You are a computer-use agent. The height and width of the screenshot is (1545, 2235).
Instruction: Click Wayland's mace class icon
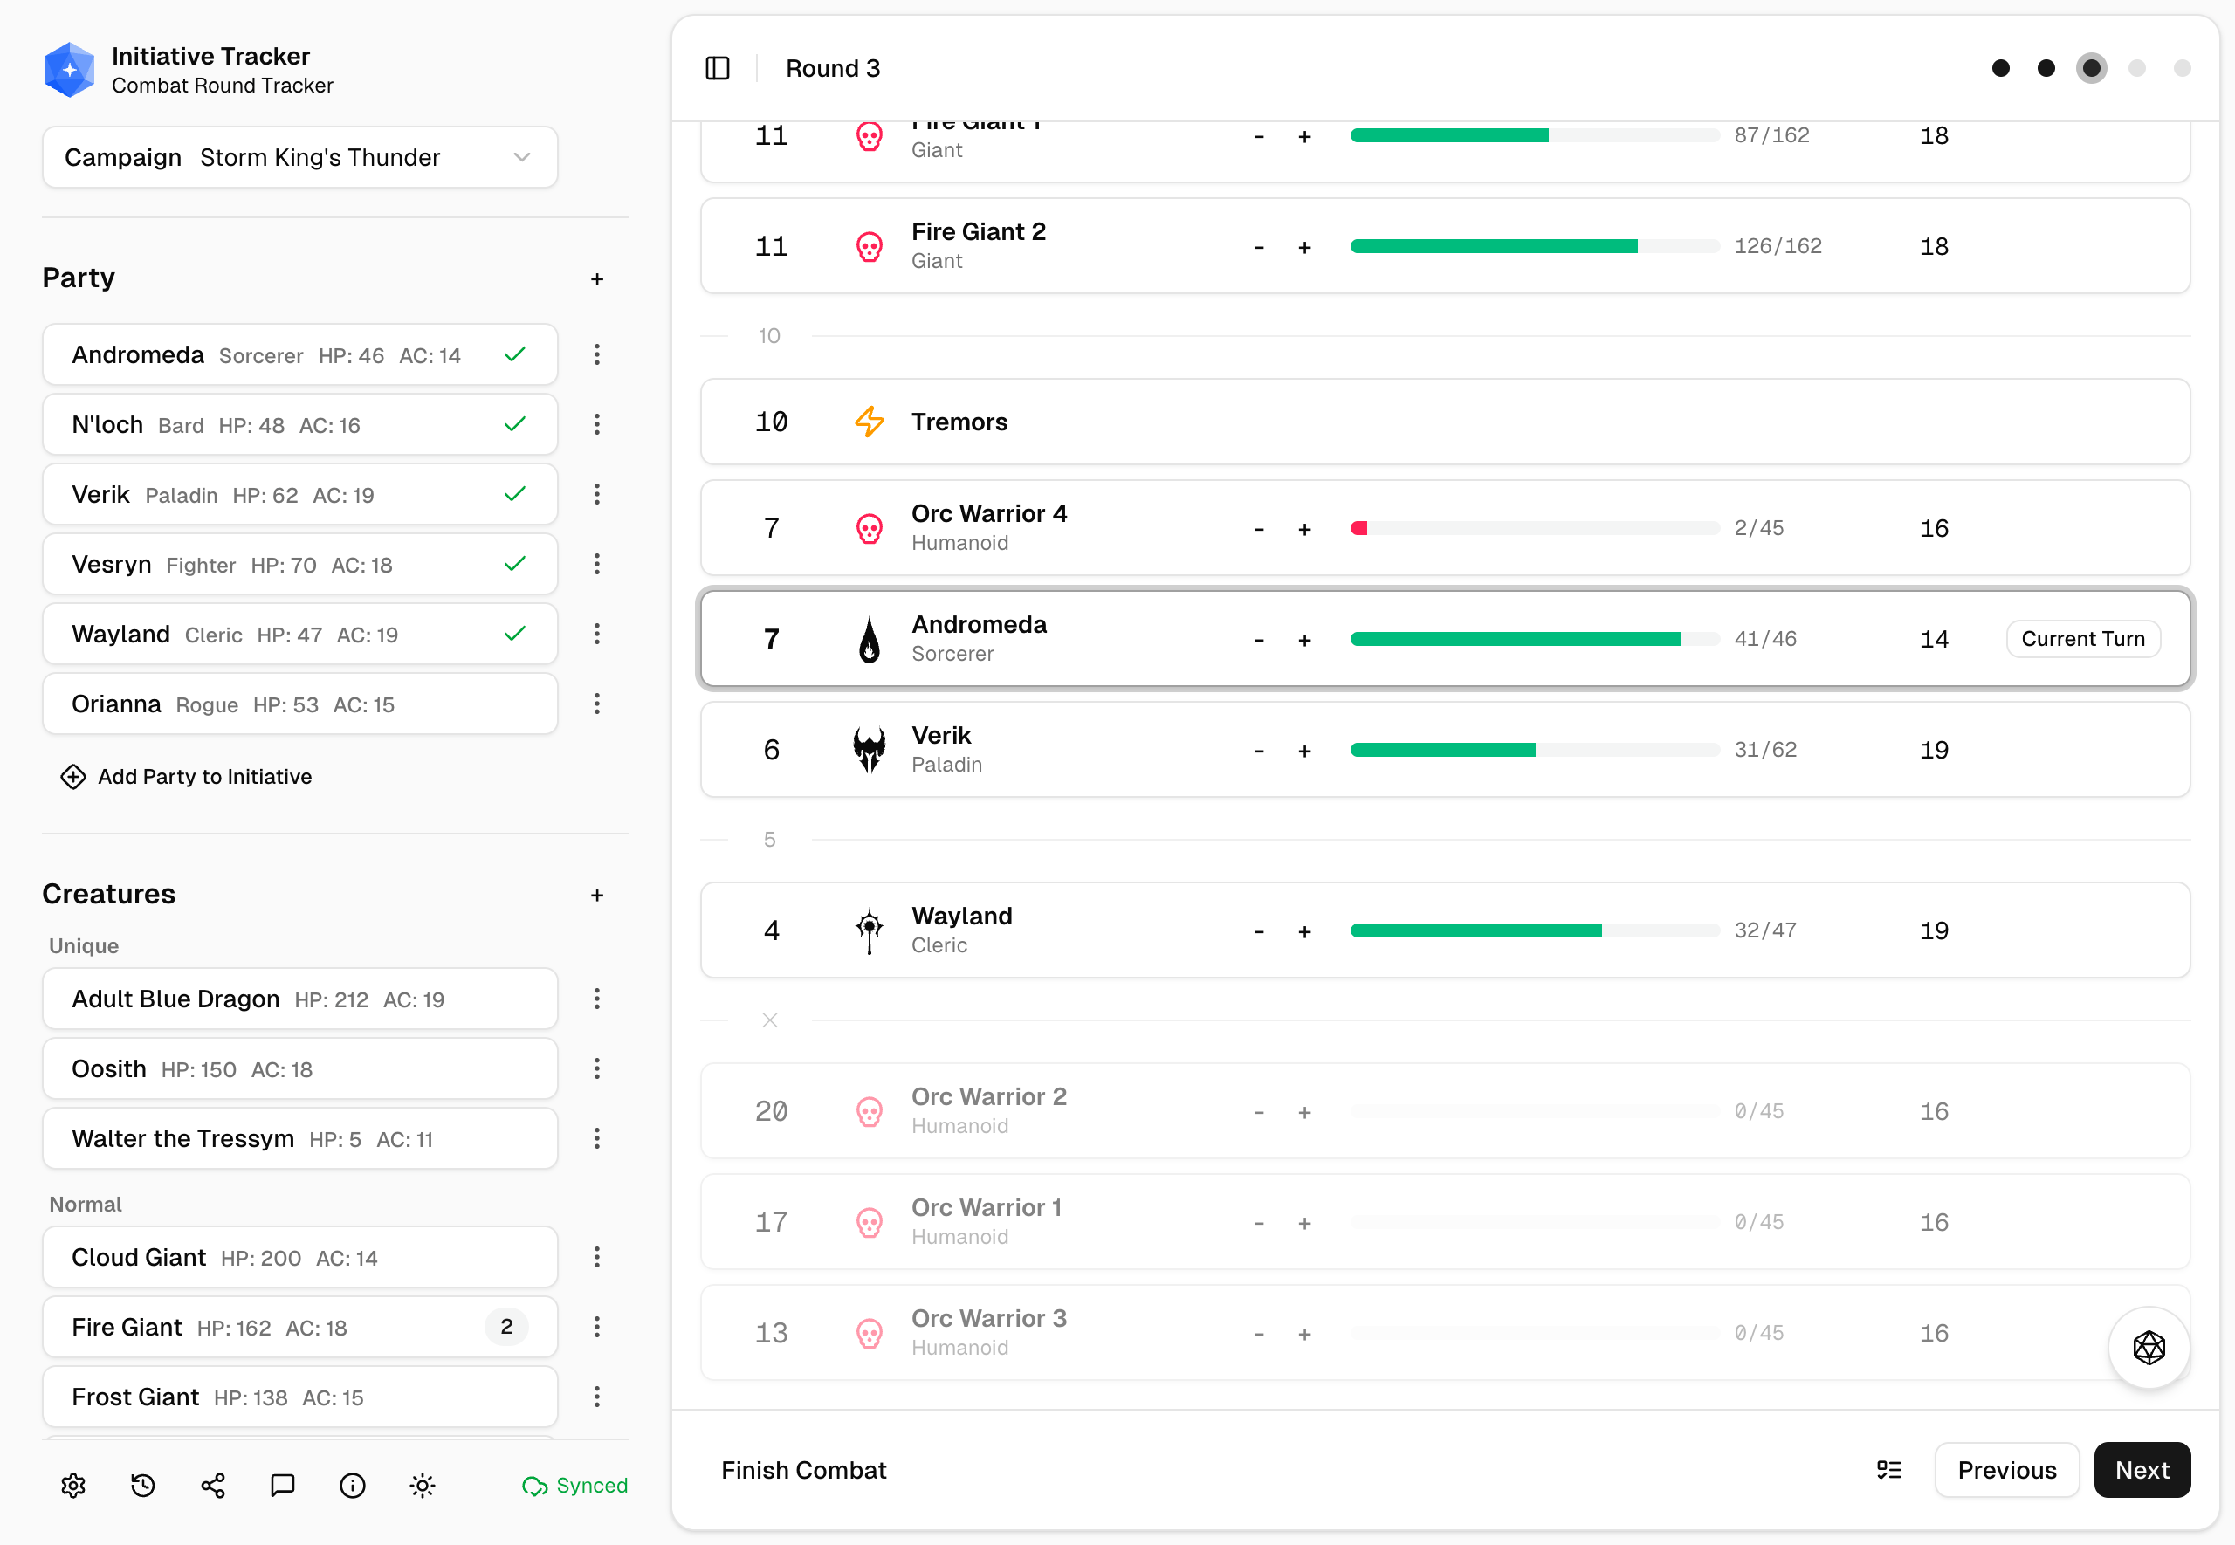870,930
